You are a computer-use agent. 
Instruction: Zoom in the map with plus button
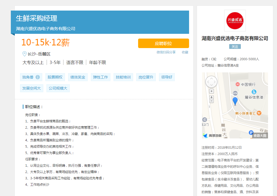point(212,97)
